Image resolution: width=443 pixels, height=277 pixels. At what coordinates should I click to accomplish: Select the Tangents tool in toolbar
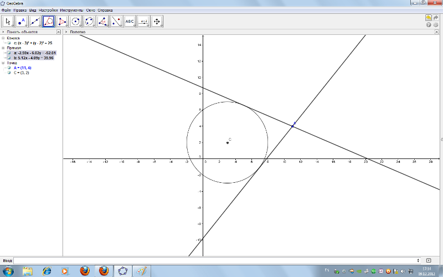coord(49,22)
